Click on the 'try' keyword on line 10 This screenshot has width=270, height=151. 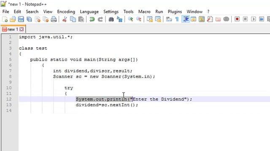pos(69,88)
